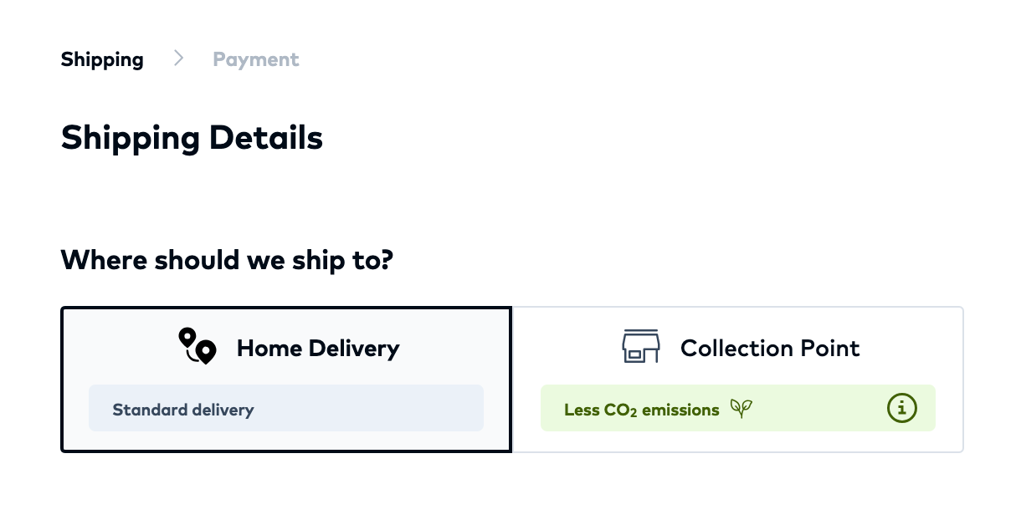Click the light green emissions banner background
Viewport: 1016px width, 530px height.
click(820, 408)
